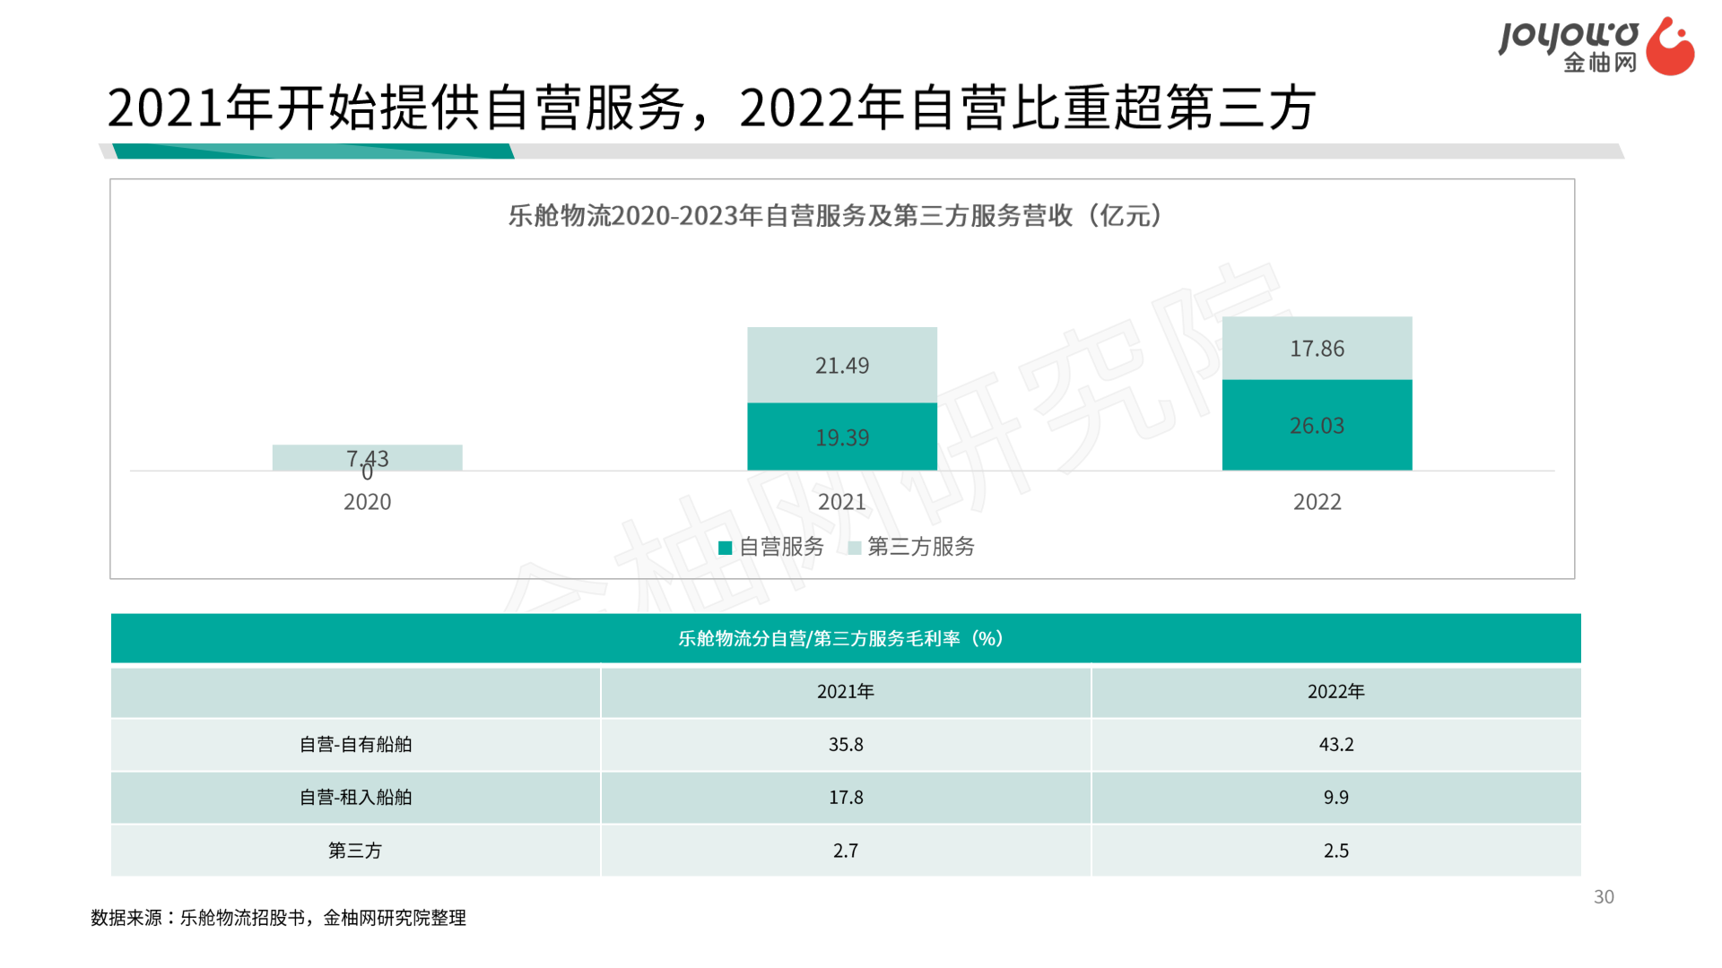Click the cell value 2.7
The height and width of the screenshot is (968, 1722).
(x=846, y=851)
